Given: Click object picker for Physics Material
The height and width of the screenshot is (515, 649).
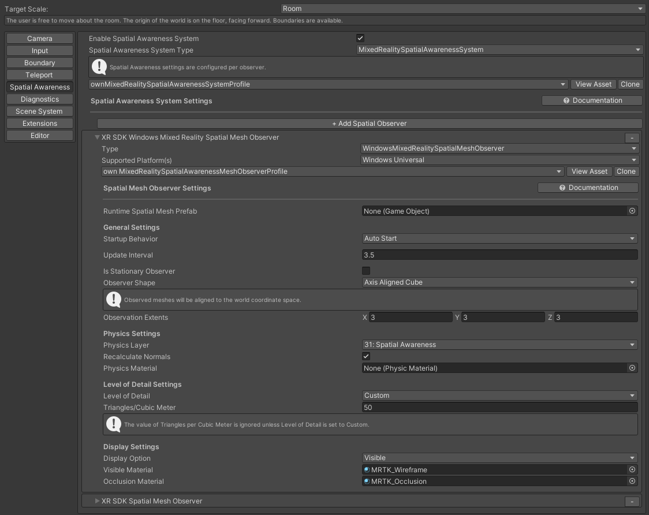Looking at the screenshot, I should [x=632, y=368].
